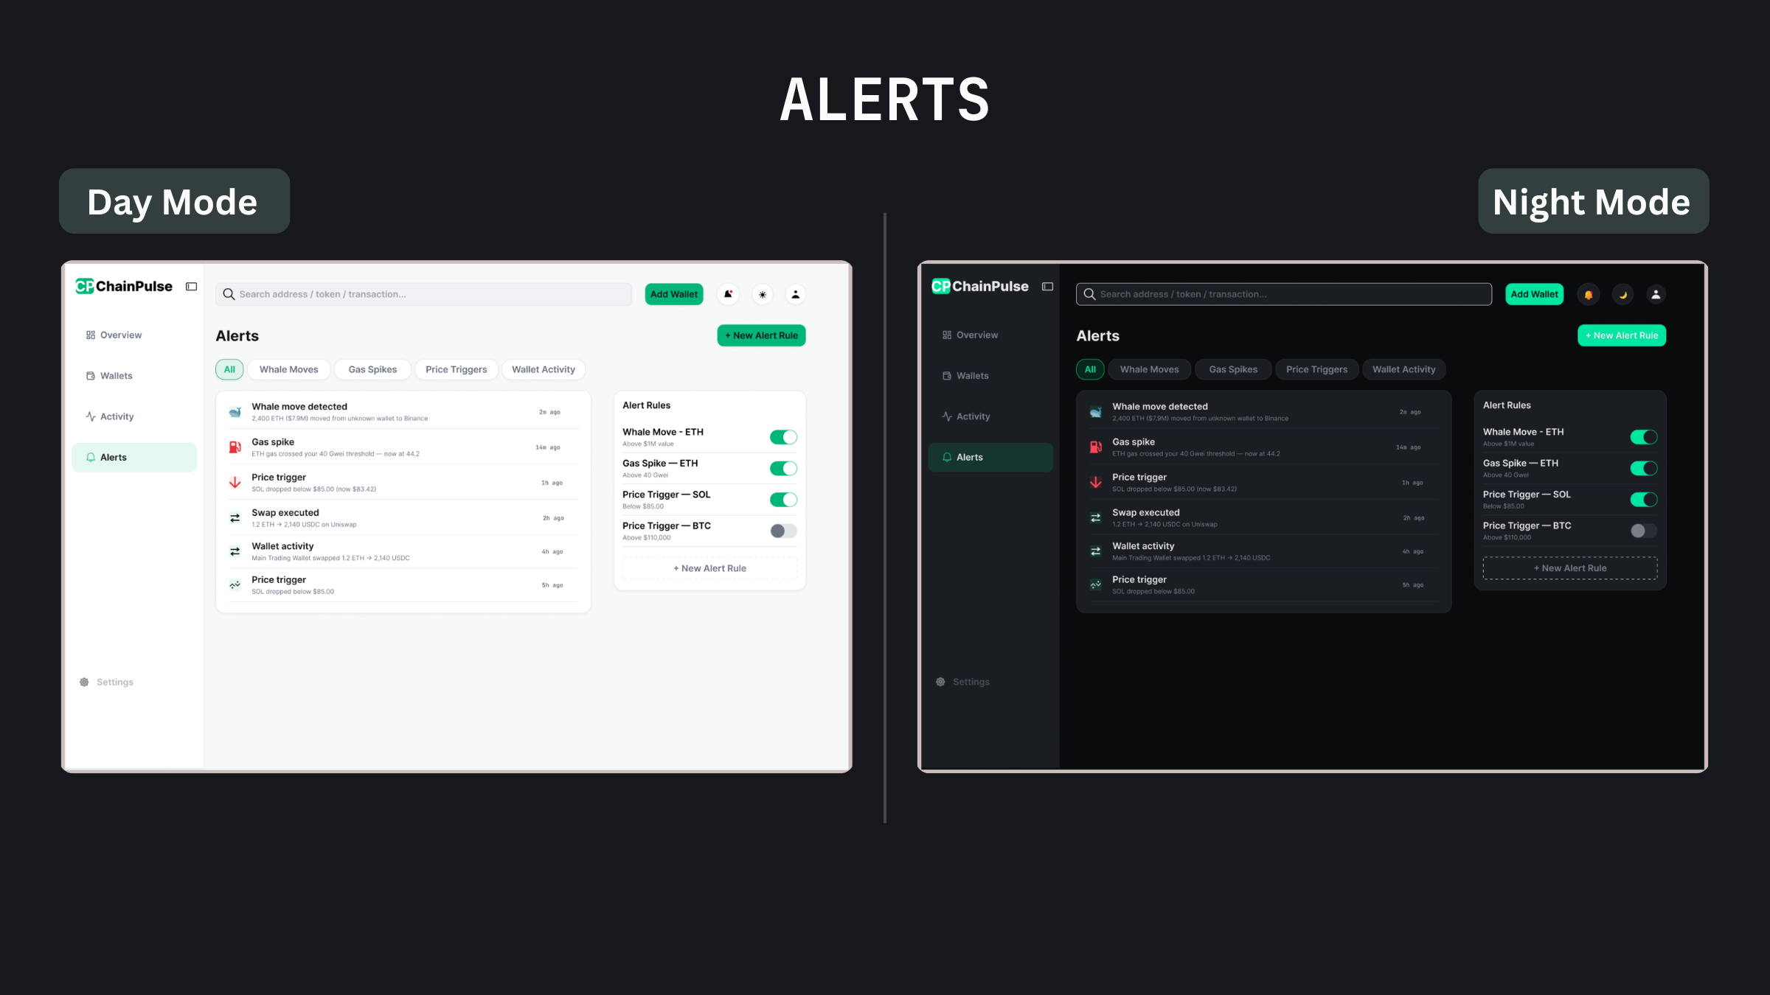The width and height of the screenshot is (1770, 995).
Task: Toggle Gas Spike — ETH rule in Day Mode
Action: point(783,468)
